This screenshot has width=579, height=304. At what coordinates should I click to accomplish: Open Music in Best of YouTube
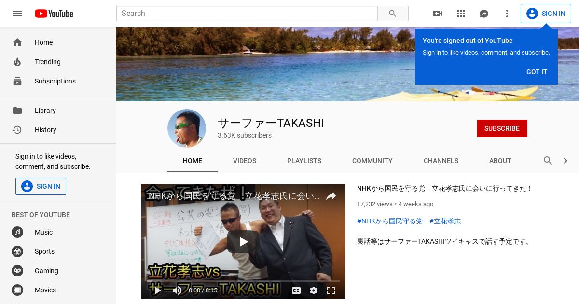pos(58,232)
